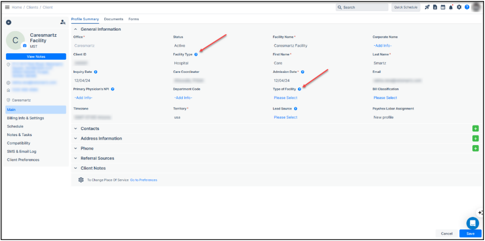Open the notifications bell
Screen dimensions: 485x241
coord(451,8)
